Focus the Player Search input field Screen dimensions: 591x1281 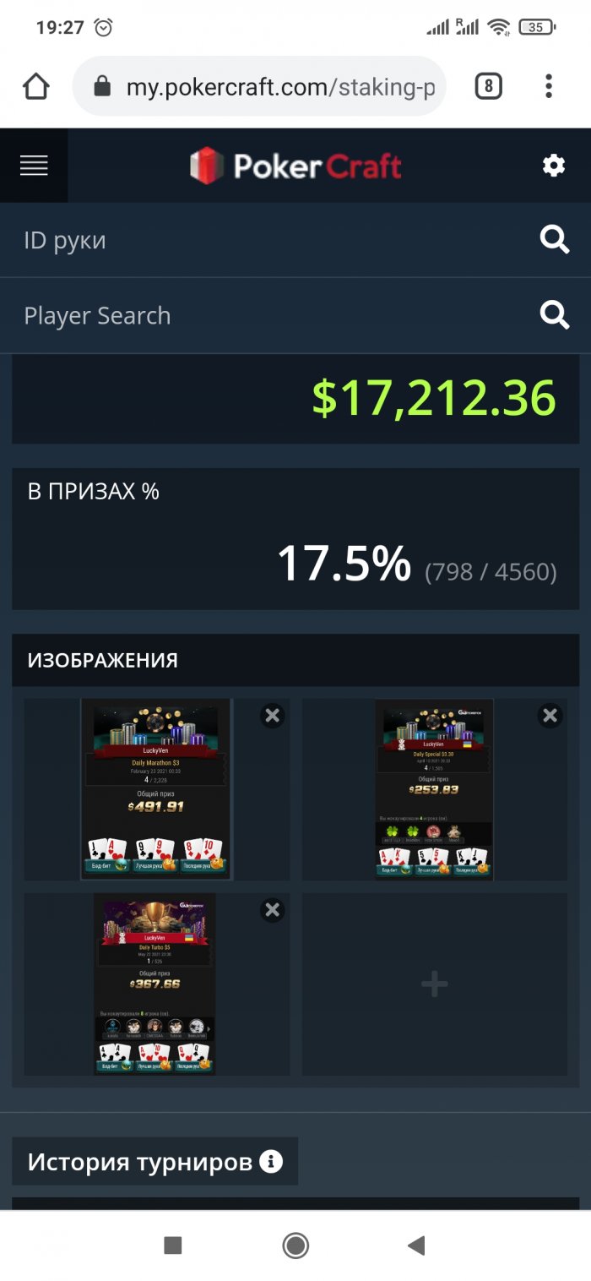point(270,315)
